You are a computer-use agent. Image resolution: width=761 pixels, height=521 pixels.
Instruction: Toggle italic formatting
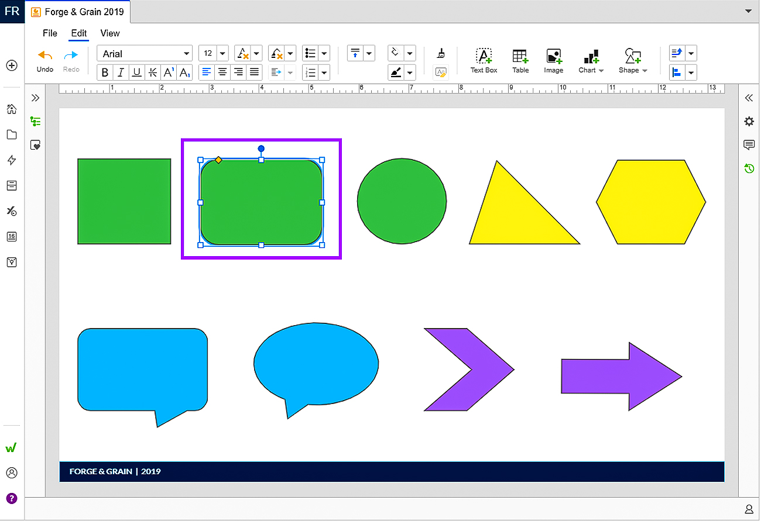coord(121,73)
